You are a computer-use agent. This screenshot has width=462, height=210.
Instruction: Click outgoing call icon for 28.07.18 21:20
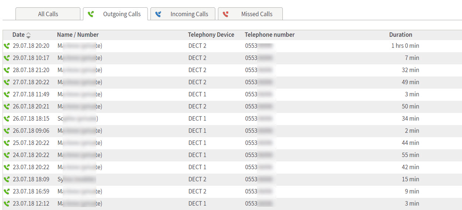pyautogui.click(x=6, y=70)
